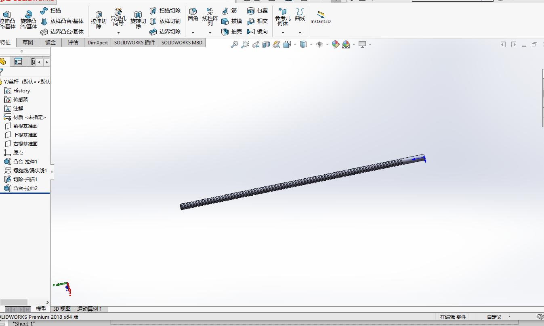Select the 注解 annotations tree item
This screenshot has width=544, height=326.
click(14, 109)
